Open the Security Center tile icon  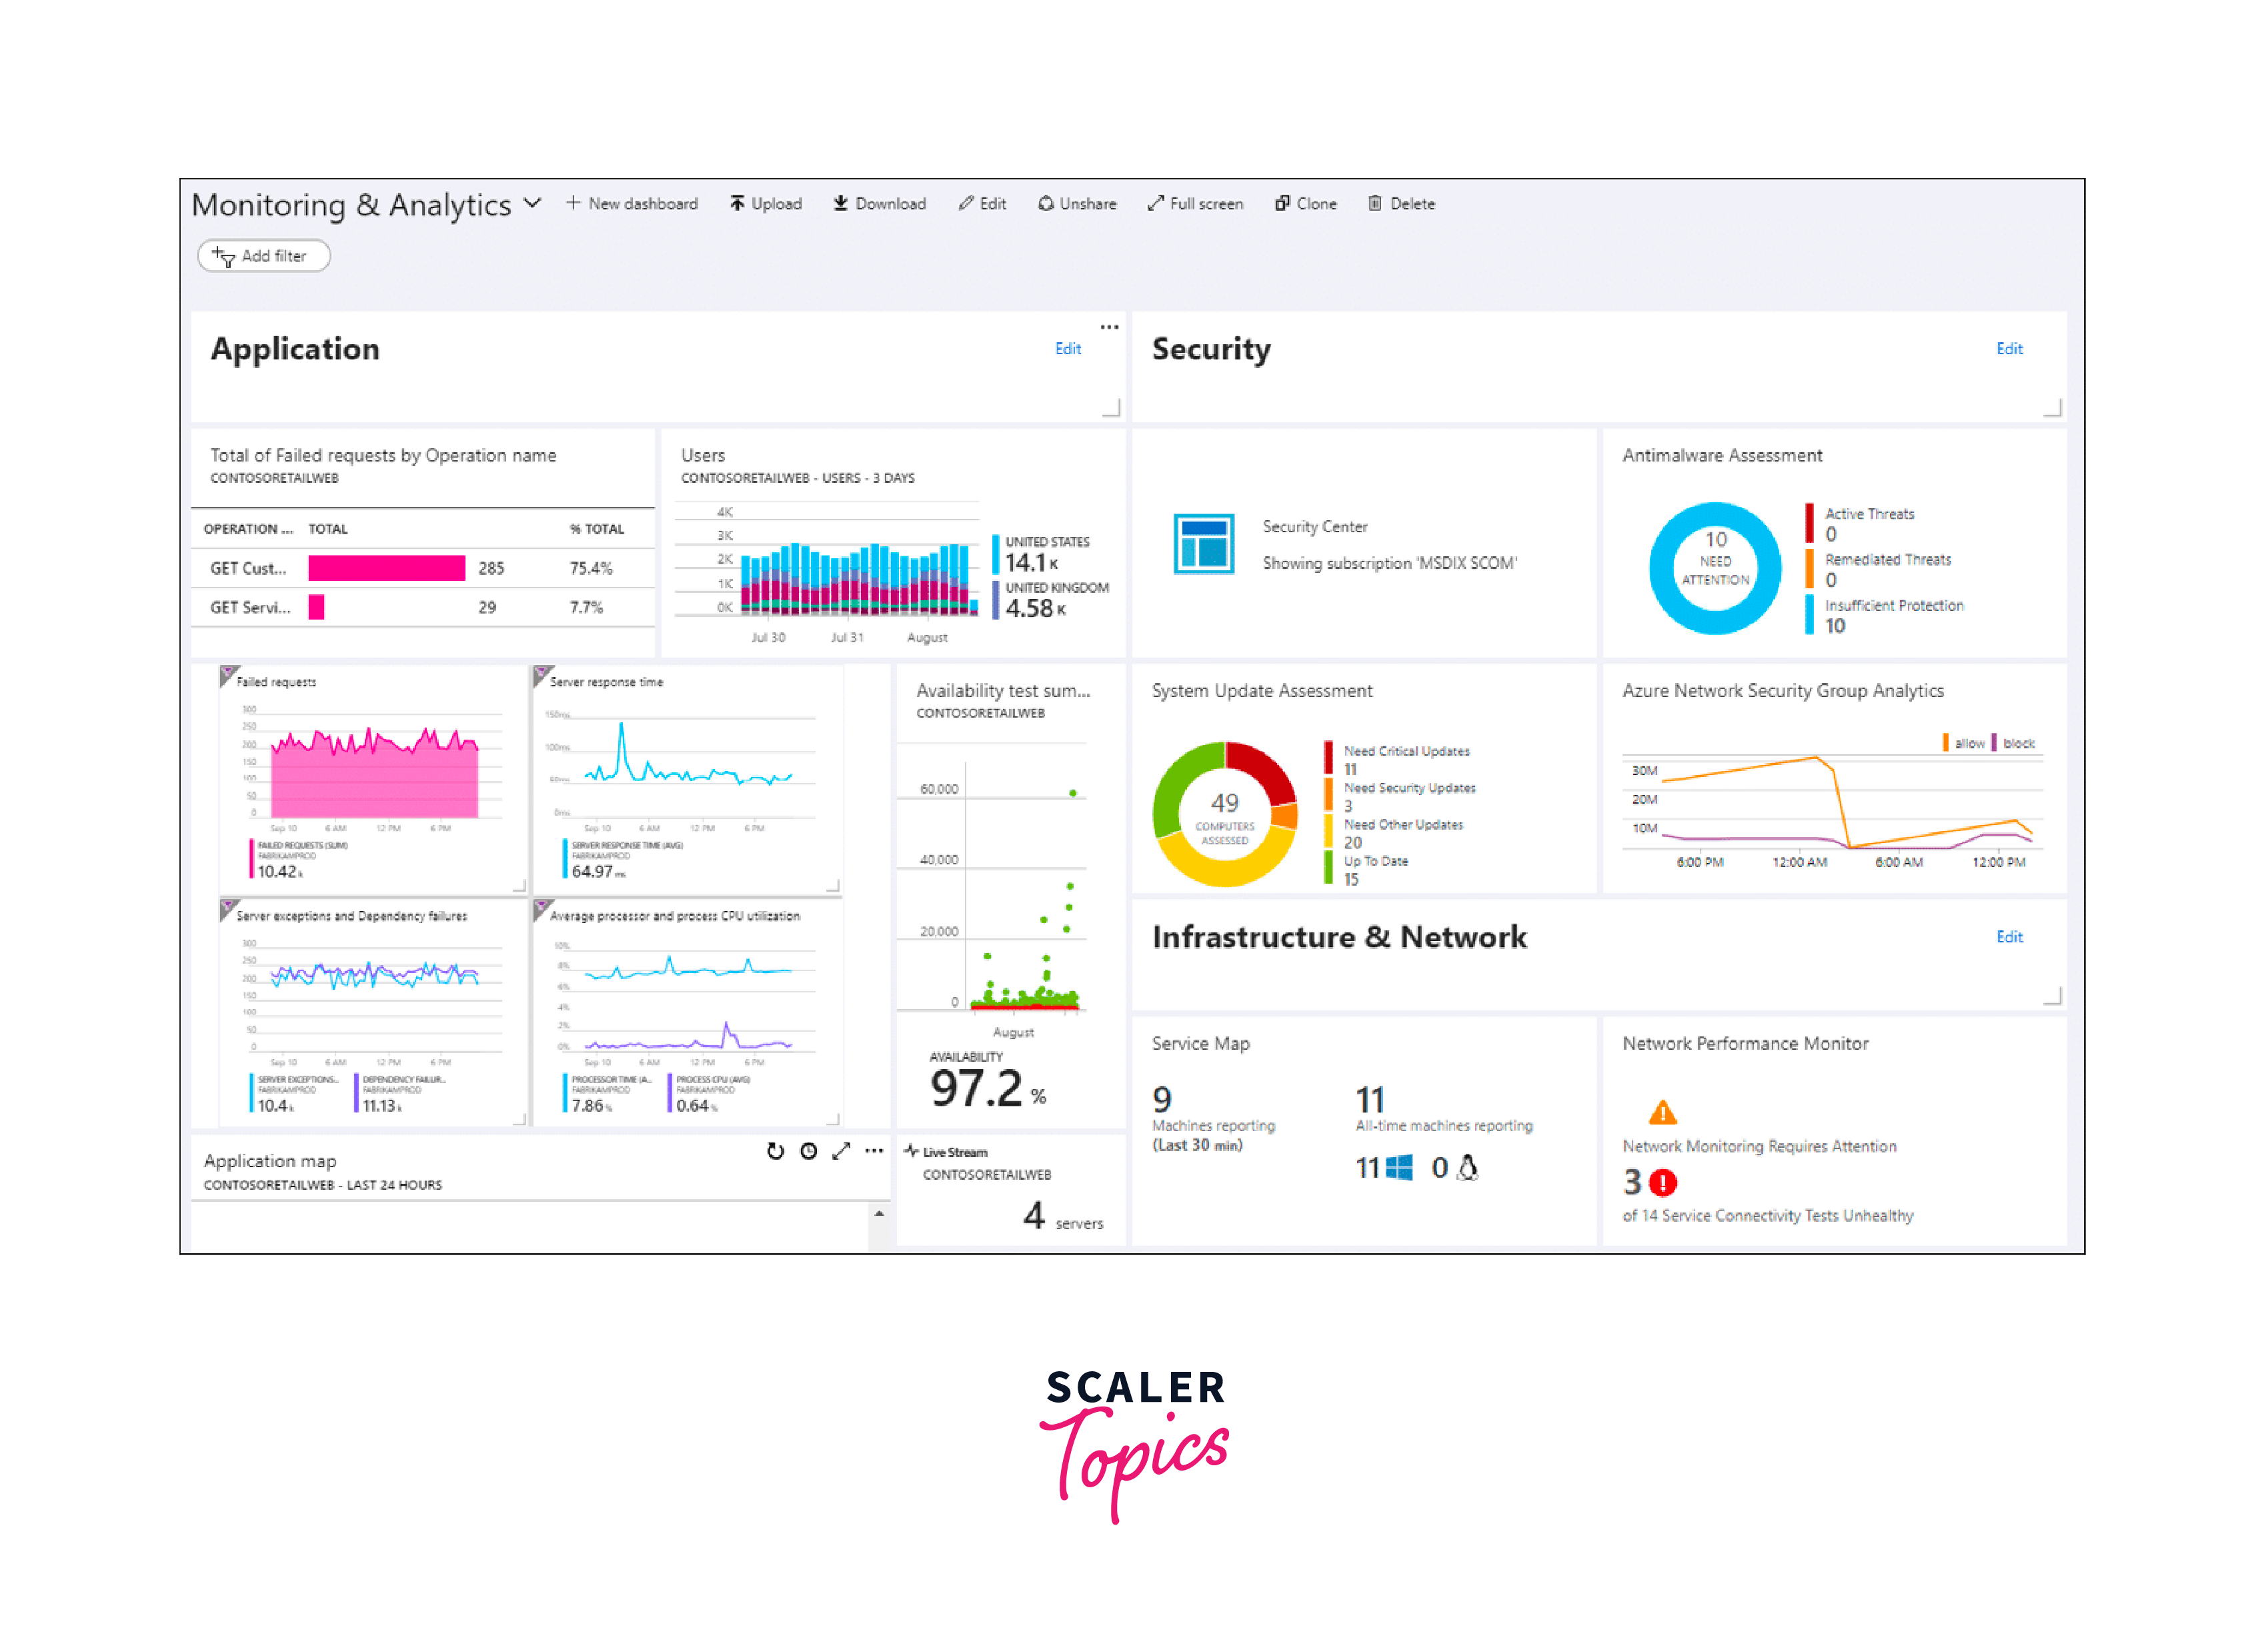pos(1204,544)
